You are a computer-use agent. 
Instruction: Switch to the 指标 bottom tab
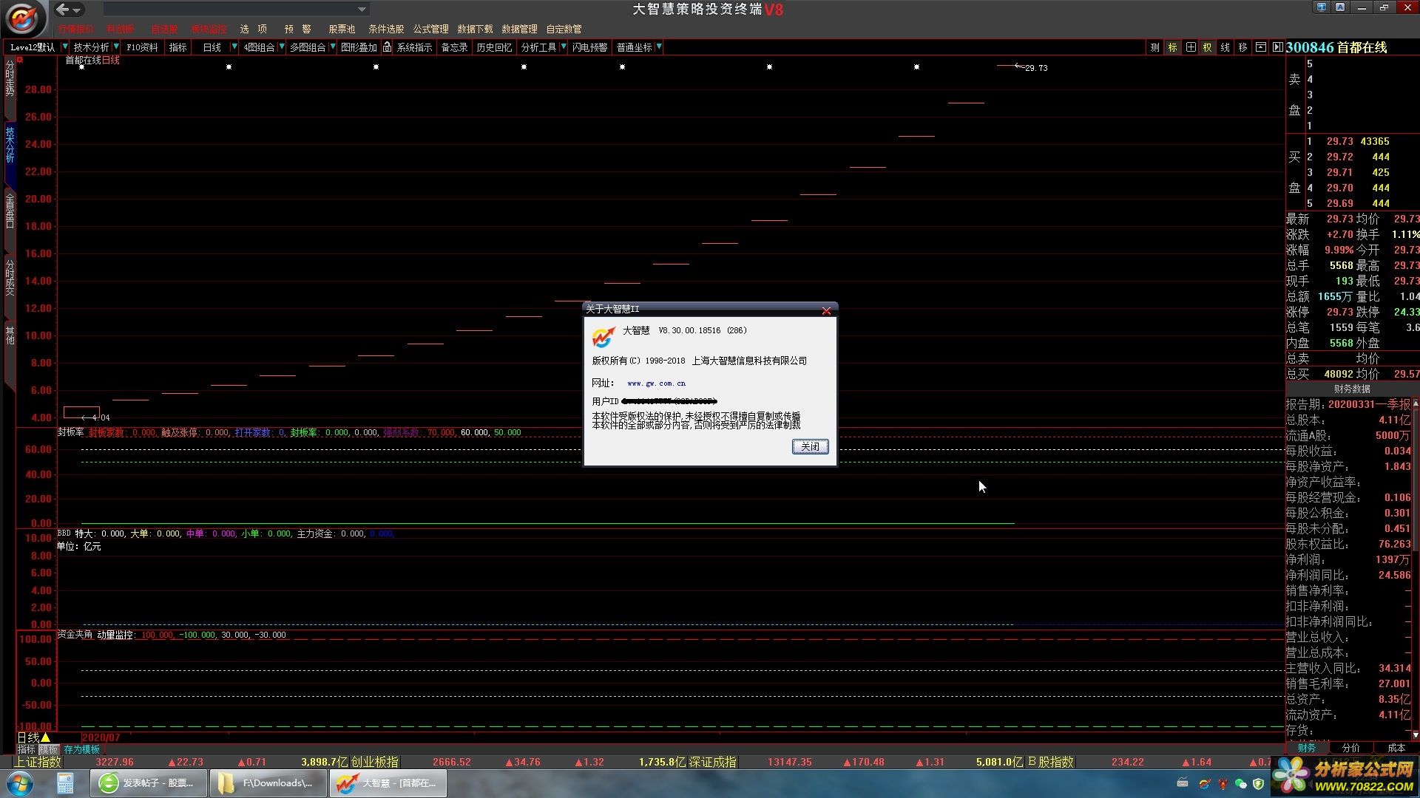pyautogui.click(x=26, y=749)
